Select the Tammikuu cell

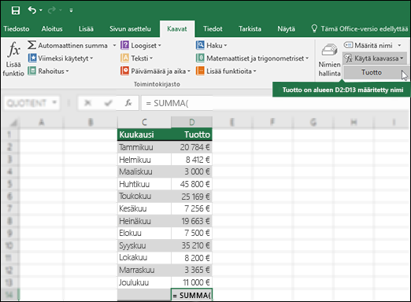[144, 147]
